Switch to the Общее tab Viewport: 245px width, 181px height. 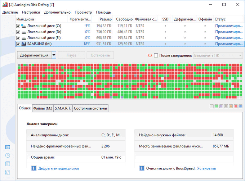25,108
